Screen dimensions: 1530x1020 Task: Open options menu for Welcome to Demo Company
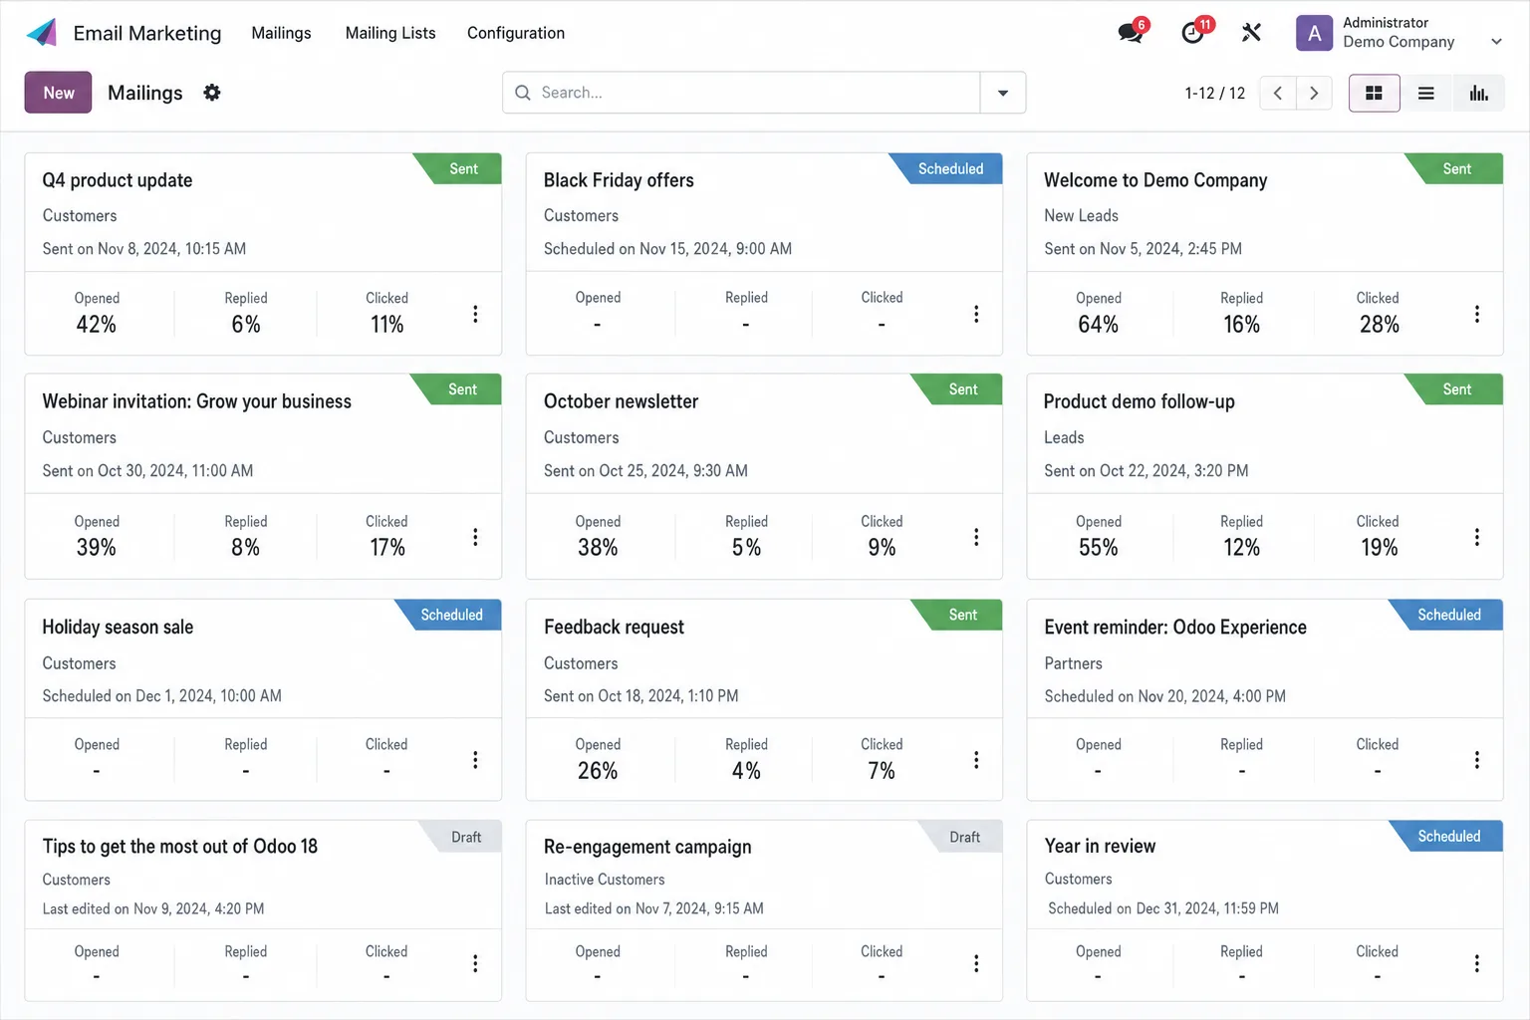[x=1477, y=314]
